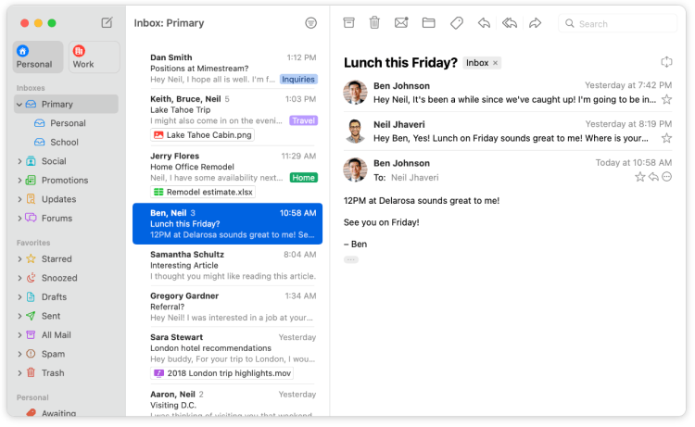
Task: Click the Inquiries label tag
Action: (298, 80)
